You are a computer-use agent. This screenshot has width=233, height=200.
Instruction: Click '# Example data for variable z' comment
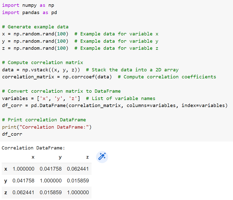tap(116, 48)
